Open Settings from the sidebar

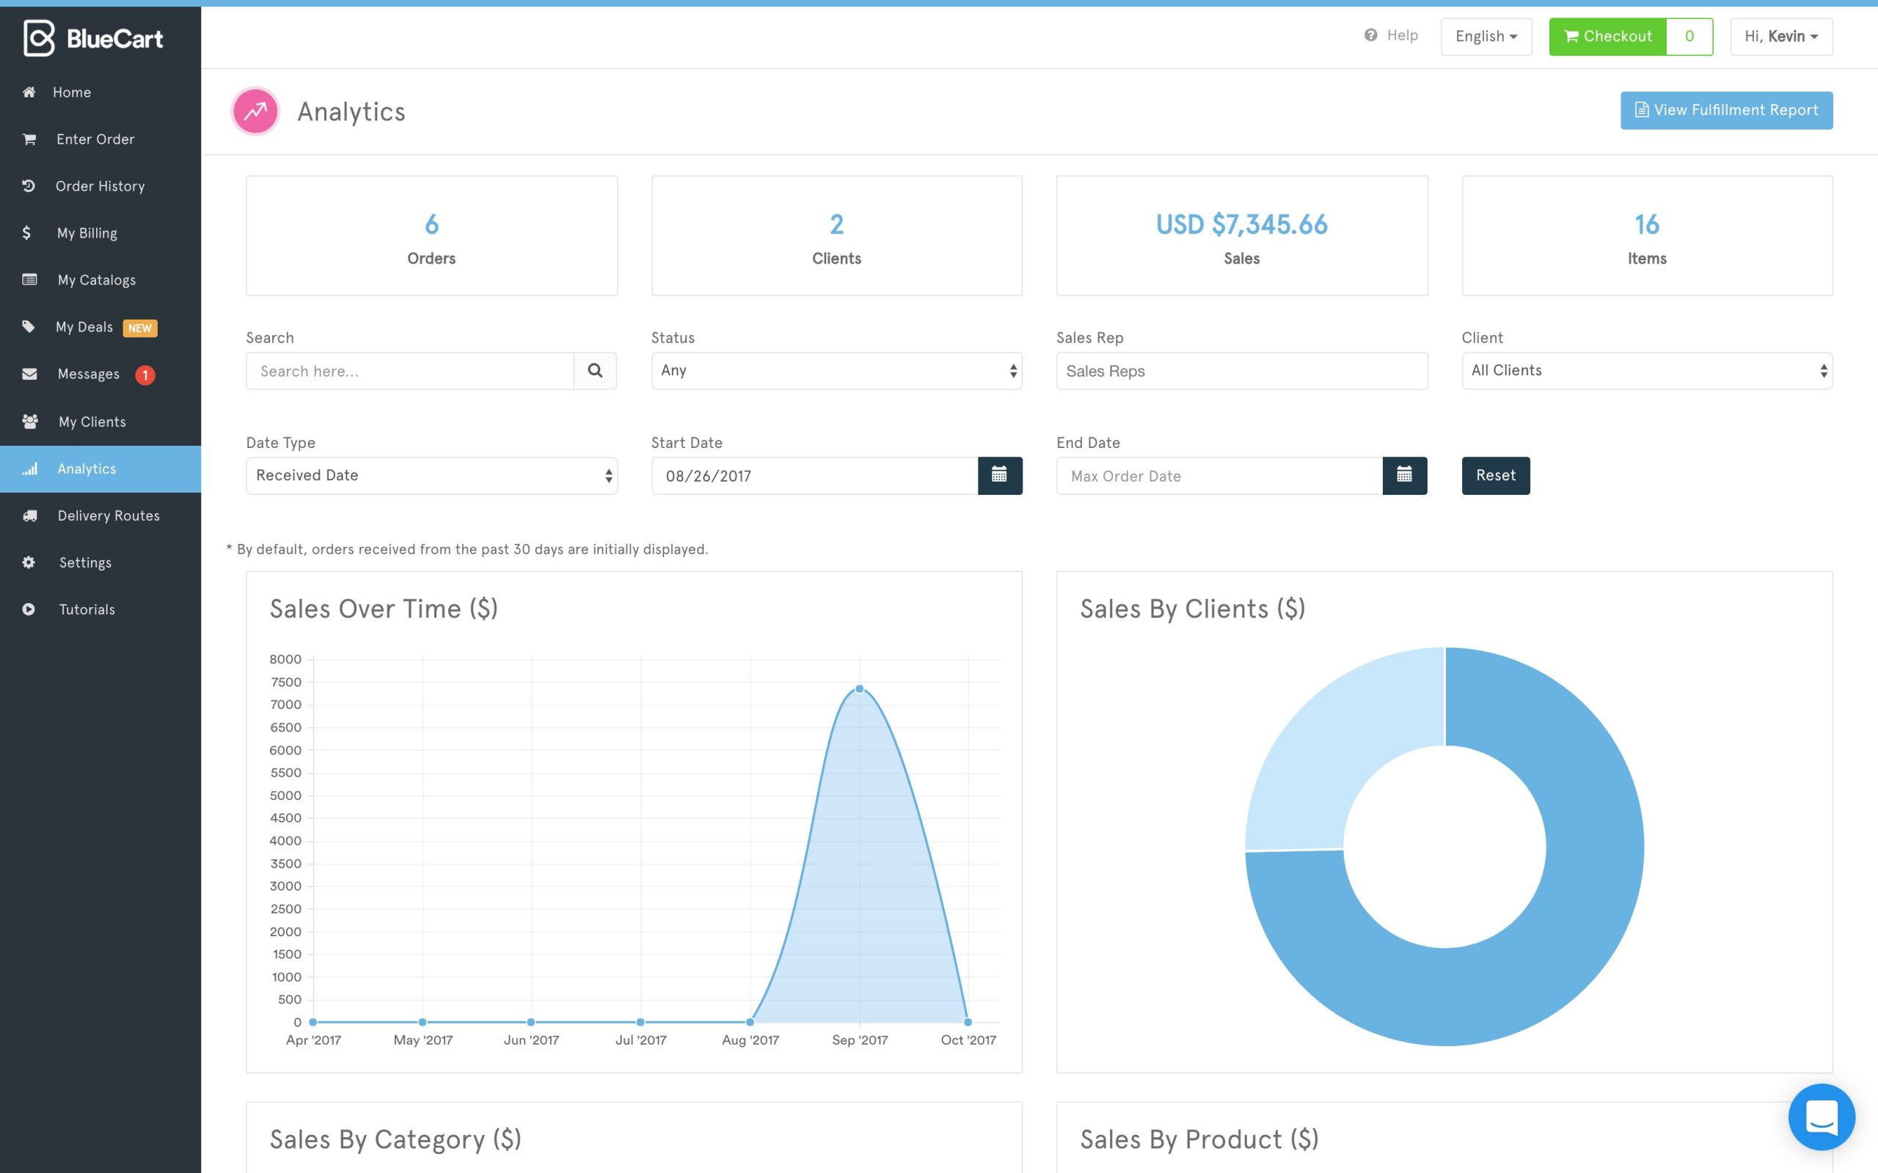[85, 562]
